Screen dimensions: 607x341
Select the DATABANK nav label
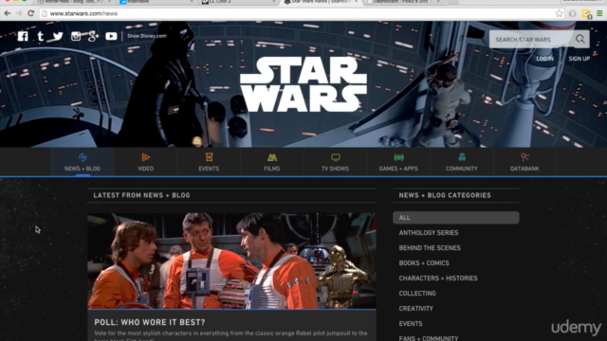(524, 169)
